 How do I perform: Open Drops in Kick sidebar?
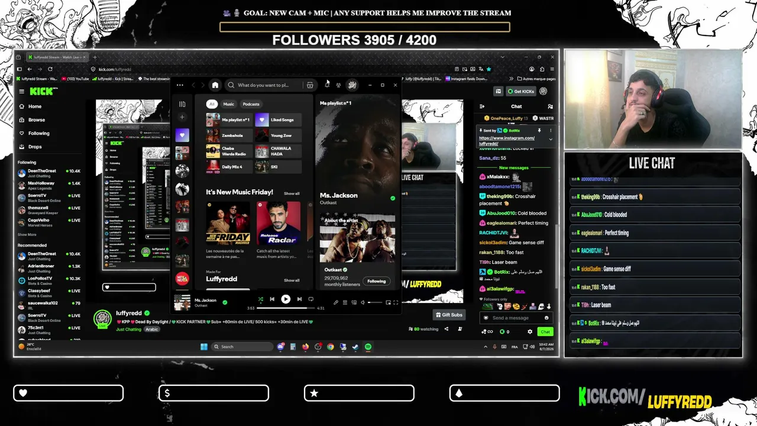(x=35, y=147)
